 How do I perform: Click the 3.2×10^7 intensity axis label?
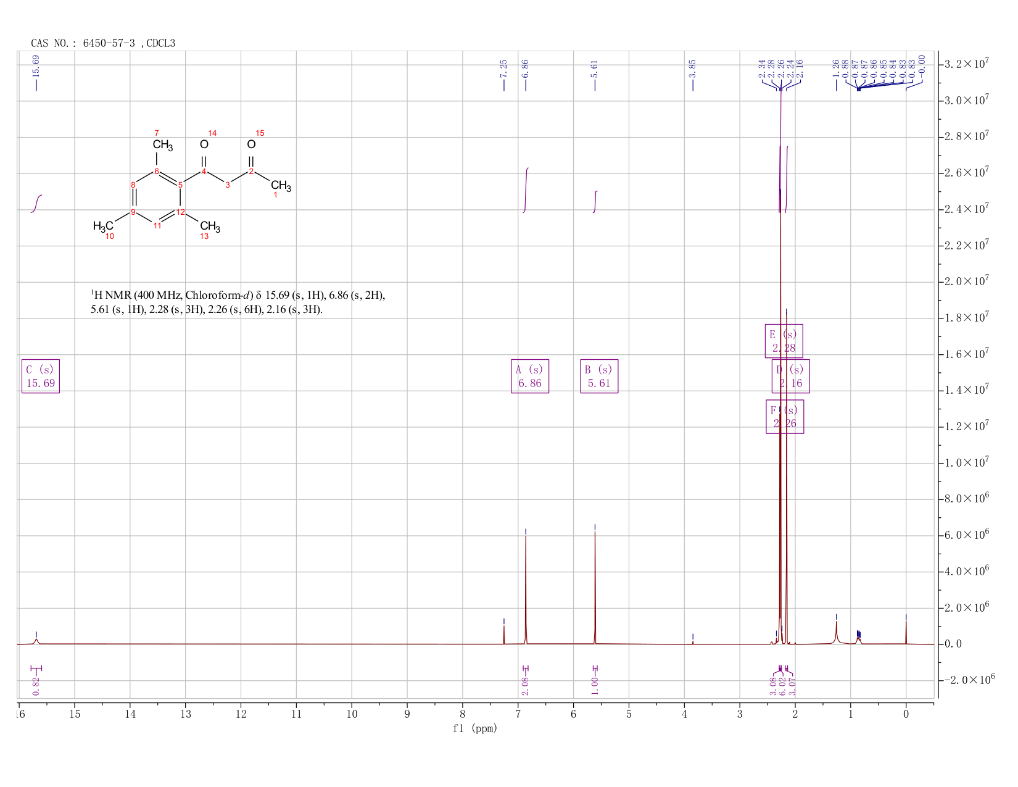pos(967,64)
